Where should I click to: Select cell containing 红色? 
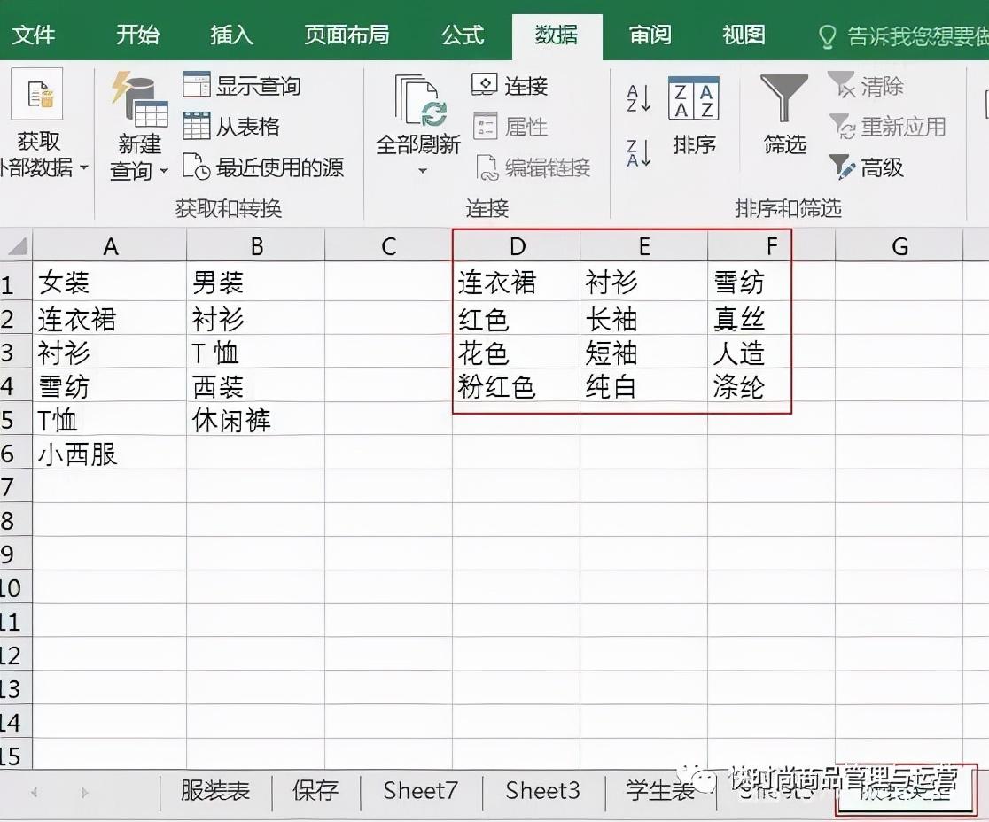click(517, 318)
